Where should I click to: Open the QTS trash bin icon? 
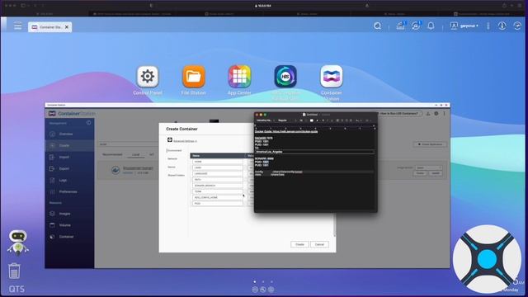14,271
